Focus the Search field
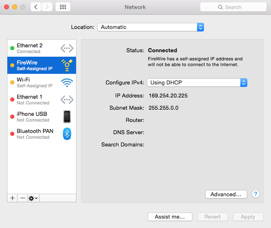The height and width of the screenshot is (228, 271). click(233, 7)
